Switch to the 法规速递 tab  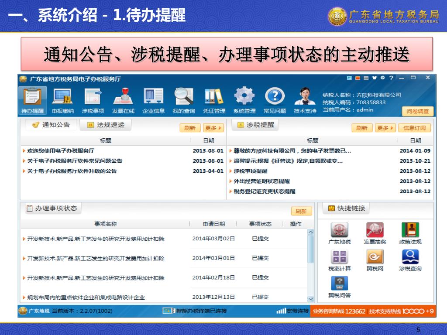click(106, 125)
